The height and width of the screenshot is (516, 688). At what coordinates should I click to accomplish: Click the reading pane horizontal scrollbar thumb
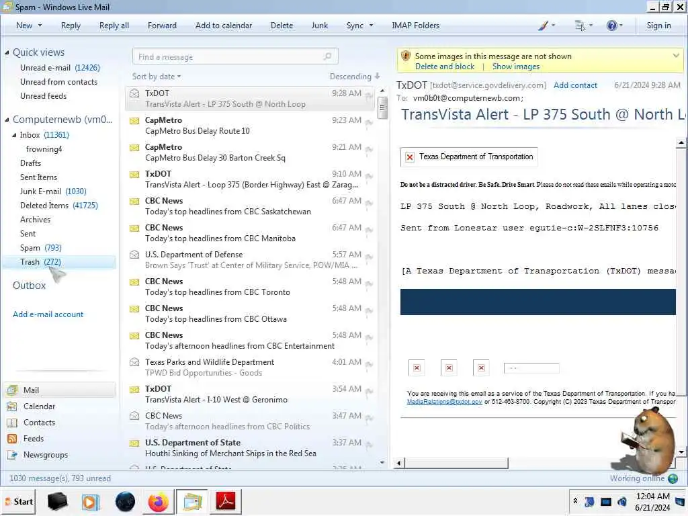(x=456, y=463)
